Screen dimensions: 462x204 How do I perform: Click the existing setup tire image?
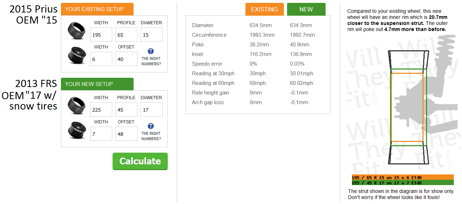click(x=76, y=31)
